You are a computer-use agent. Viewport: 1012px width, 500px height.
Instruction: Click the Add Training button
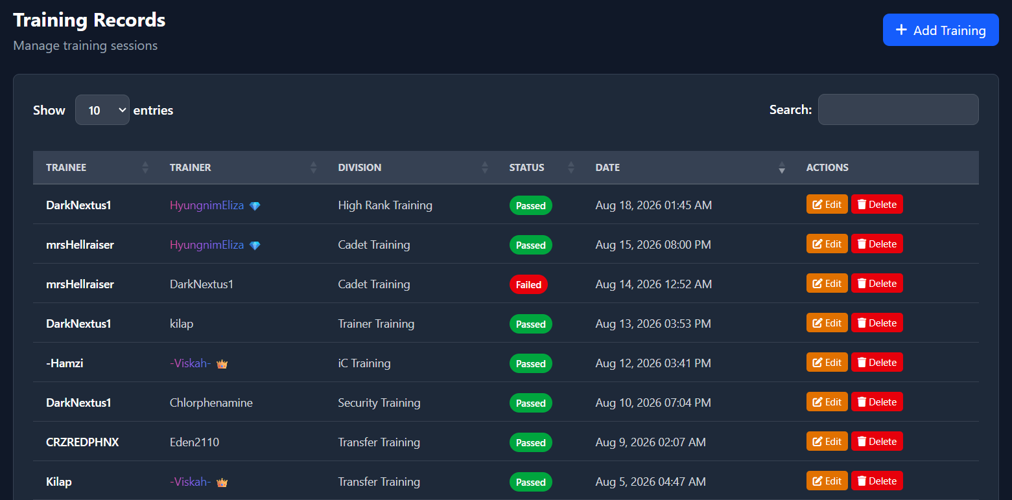tap(941, 30)
